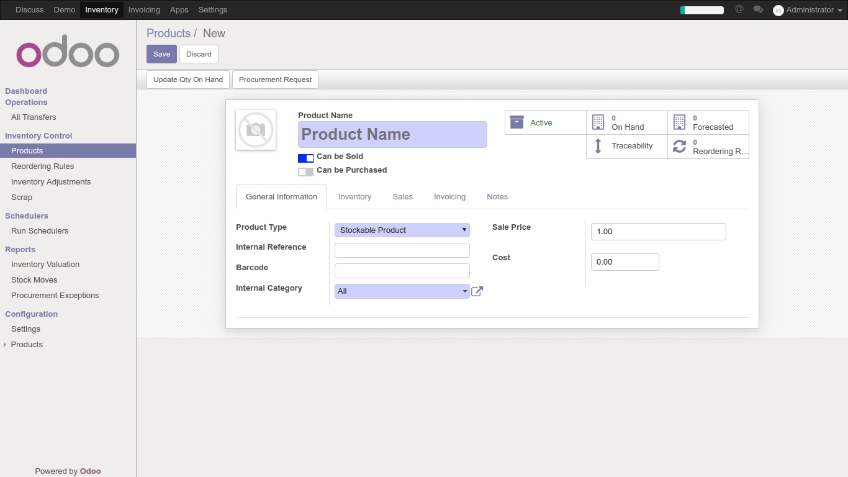Click the @ mentions icon
The width and height of the screenshot is (848, 477).
click(x=739, y=10)
